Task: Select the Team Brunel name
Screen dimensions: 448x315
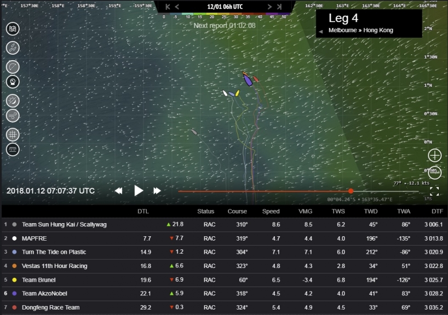Action: pyautogui.click(x=39, y=279)
